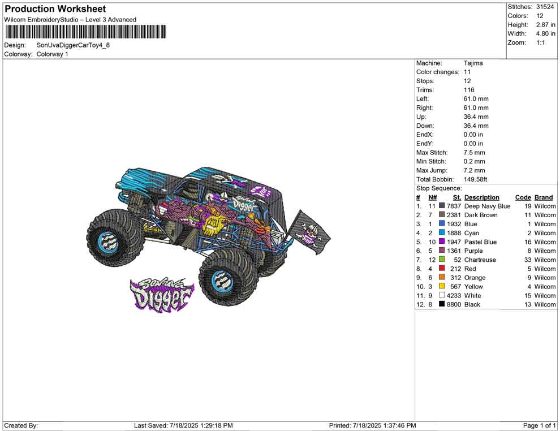Image resolution: width=560 pixels, height=431 pixels.
Task: Click the Created By label
Action: click(x=21, y=425)
